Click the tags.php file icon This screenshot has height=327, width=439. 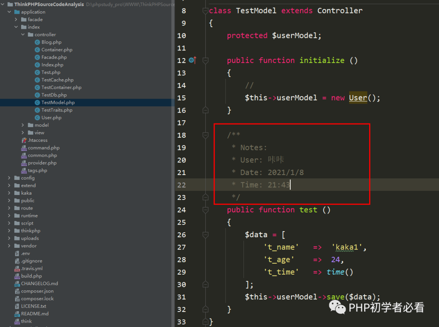click(24, 171)
